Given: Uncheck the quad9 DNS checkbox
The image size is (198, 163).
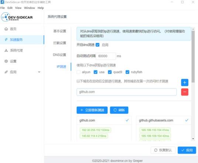Looking at the screenshot, I should [x=110, y=72].
